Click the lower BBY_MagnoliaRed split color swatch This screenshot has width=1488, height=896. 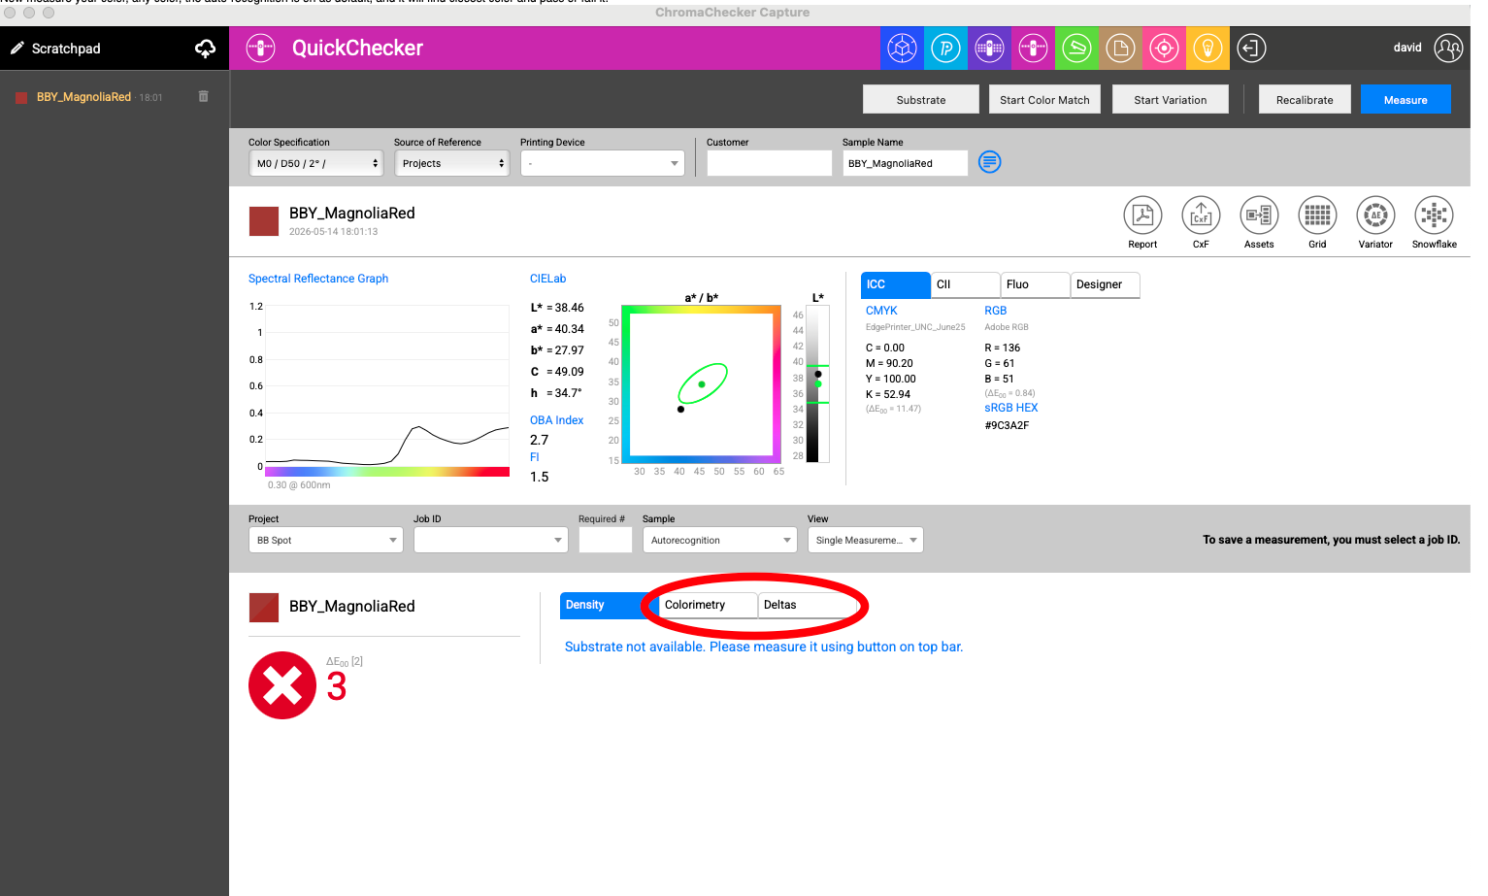click(264, 608)
